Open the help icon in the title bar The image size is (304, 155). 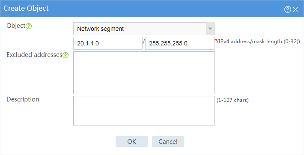(x=288, y=9)
